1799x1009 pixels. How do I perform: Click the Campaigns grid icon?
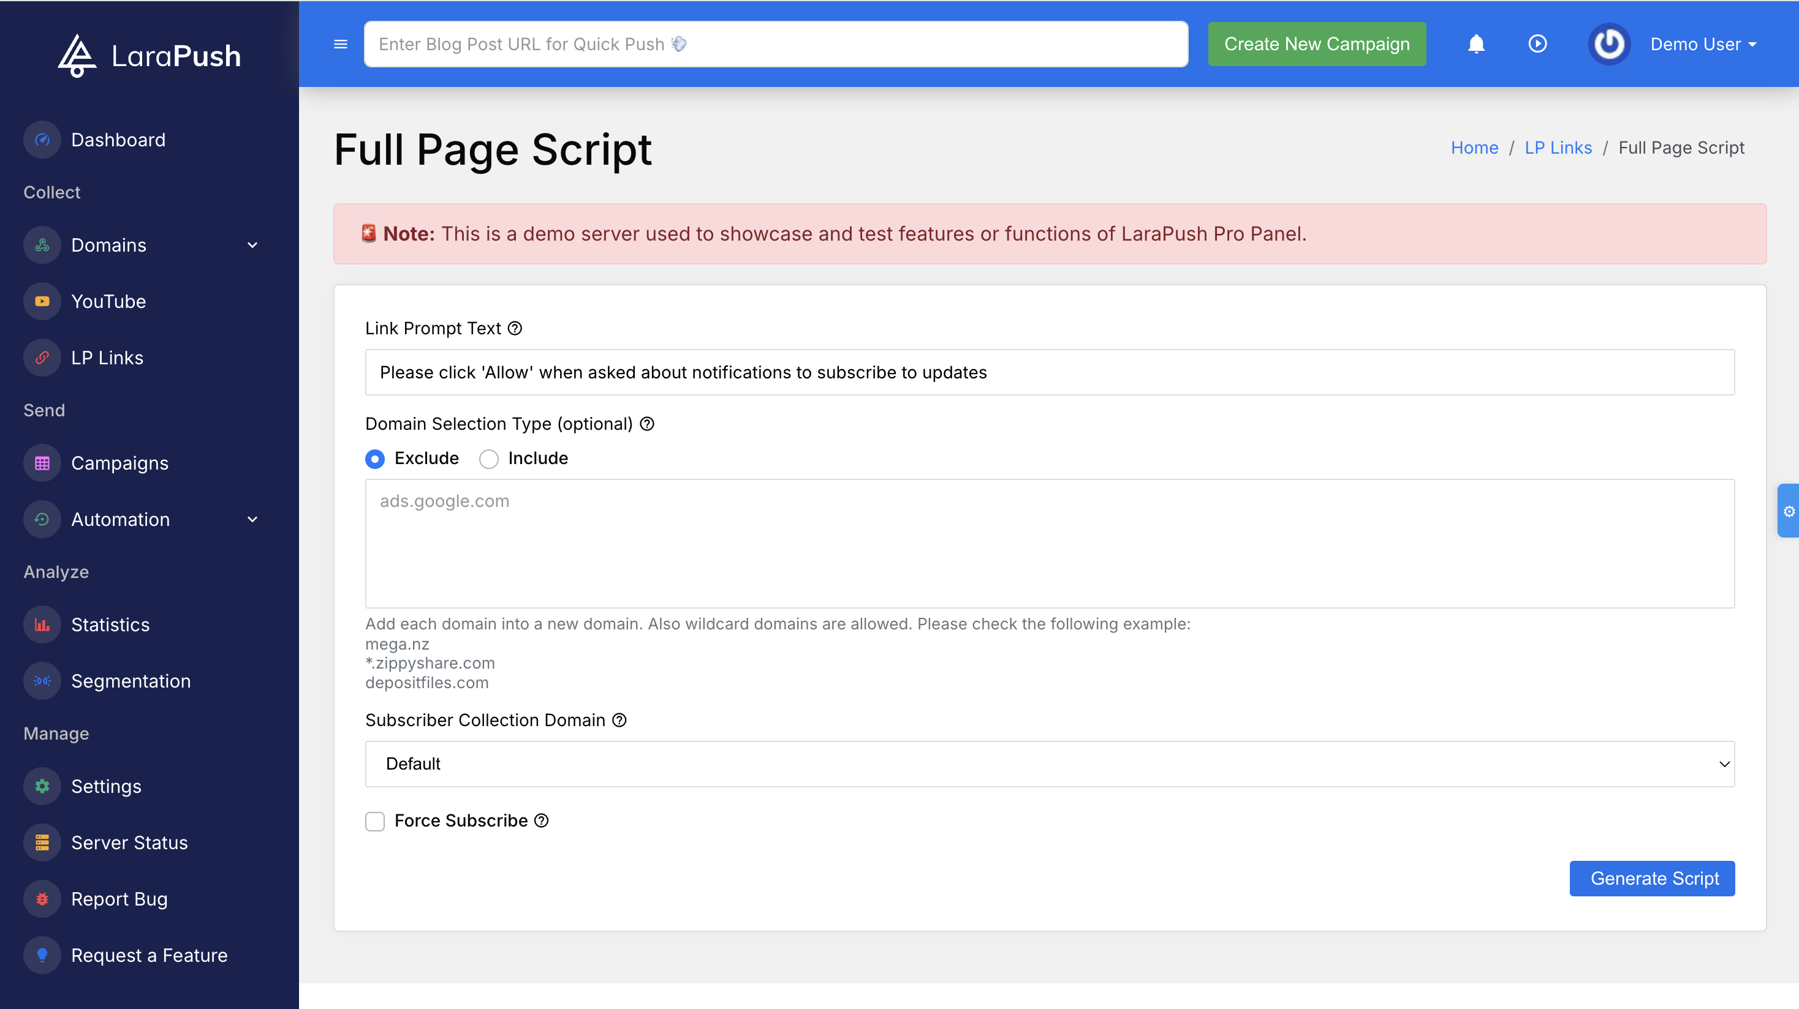click(43, 463)
